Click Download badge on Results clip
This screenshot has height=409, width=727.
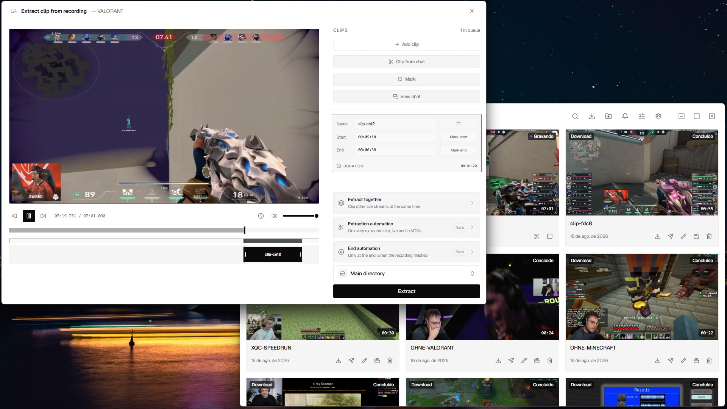point(581,385)
